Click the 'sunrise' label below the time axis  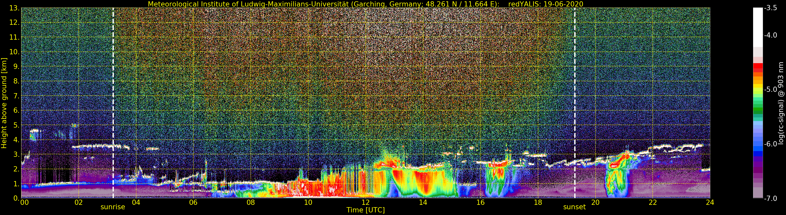pyautogui.click(x=113, y=207)
